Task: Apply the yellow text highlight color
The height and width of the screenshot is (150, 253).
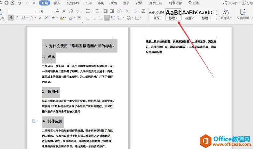Action: [x=62, y=18]
